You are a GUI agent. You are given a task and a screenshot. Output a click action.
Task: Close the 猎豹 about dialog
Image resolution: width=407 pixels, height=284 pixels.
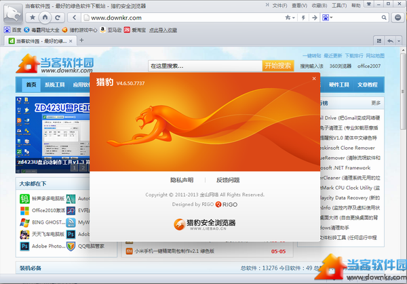point(314,79)
